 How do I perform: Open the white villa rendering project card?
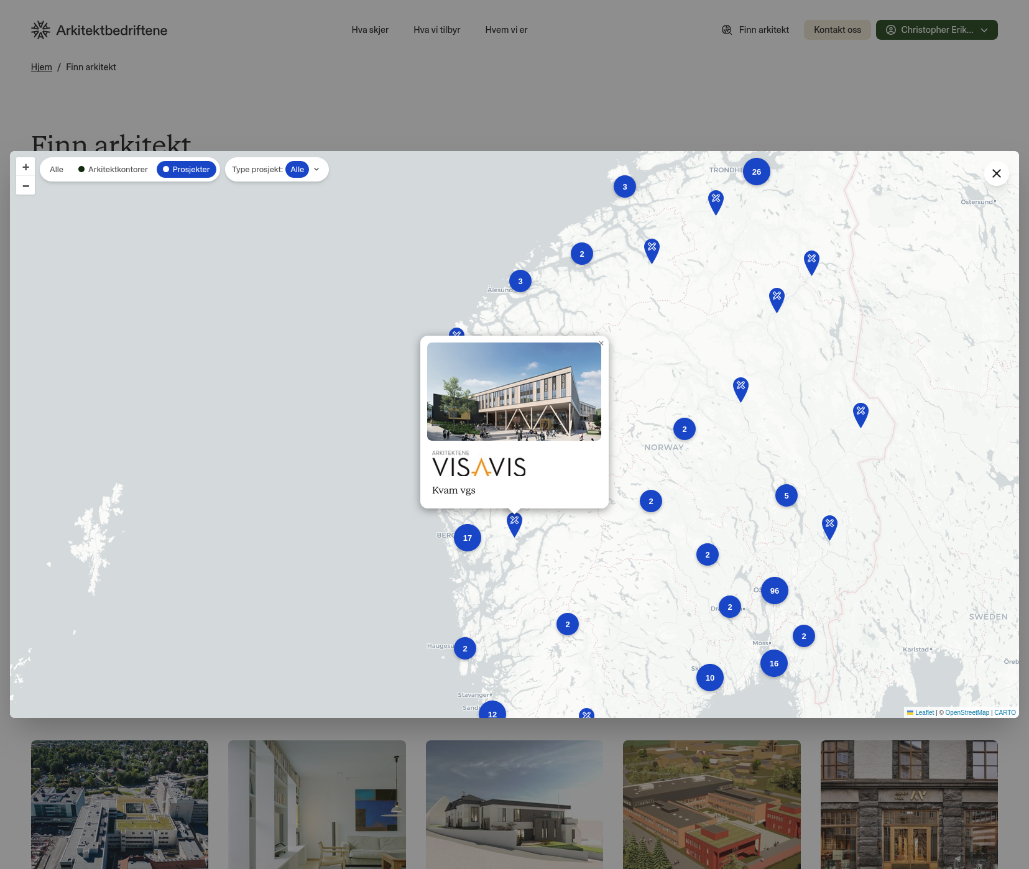514,804
